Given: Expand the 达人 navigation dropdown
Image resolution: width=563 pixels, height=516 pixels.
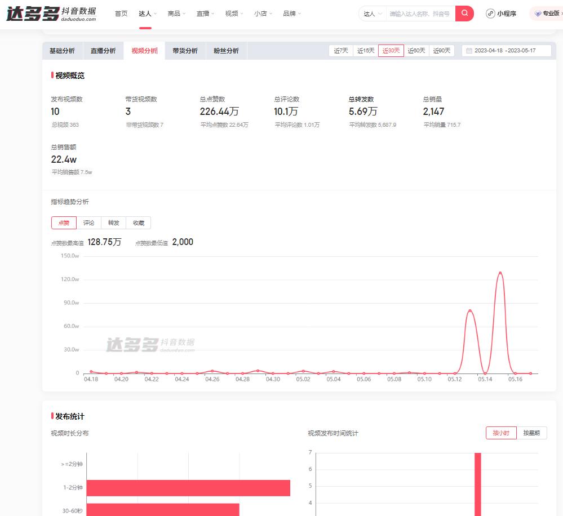Looking at the screenshot, I should tap(148, 14).
